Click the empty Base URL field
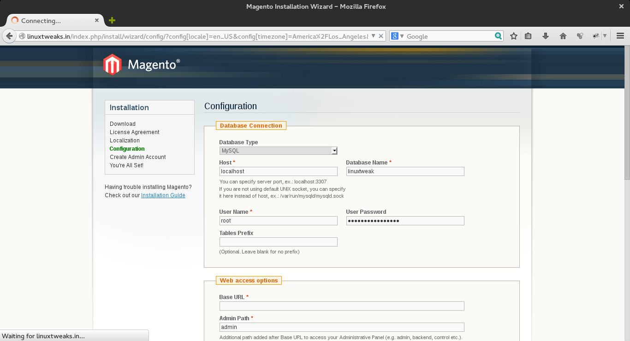Screen dimensions: 630x341 [342, 306]
